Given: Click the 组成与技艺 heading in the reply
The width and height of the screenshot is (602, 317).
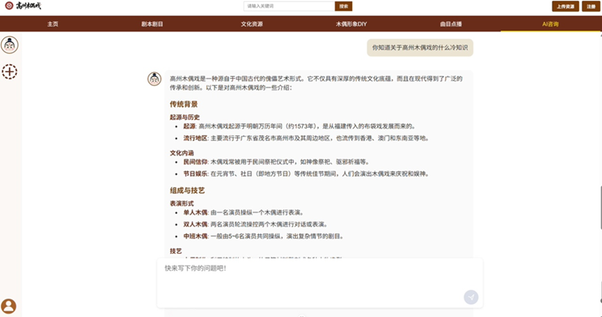Looking at the screenshot, I should (x=187, y=190).
